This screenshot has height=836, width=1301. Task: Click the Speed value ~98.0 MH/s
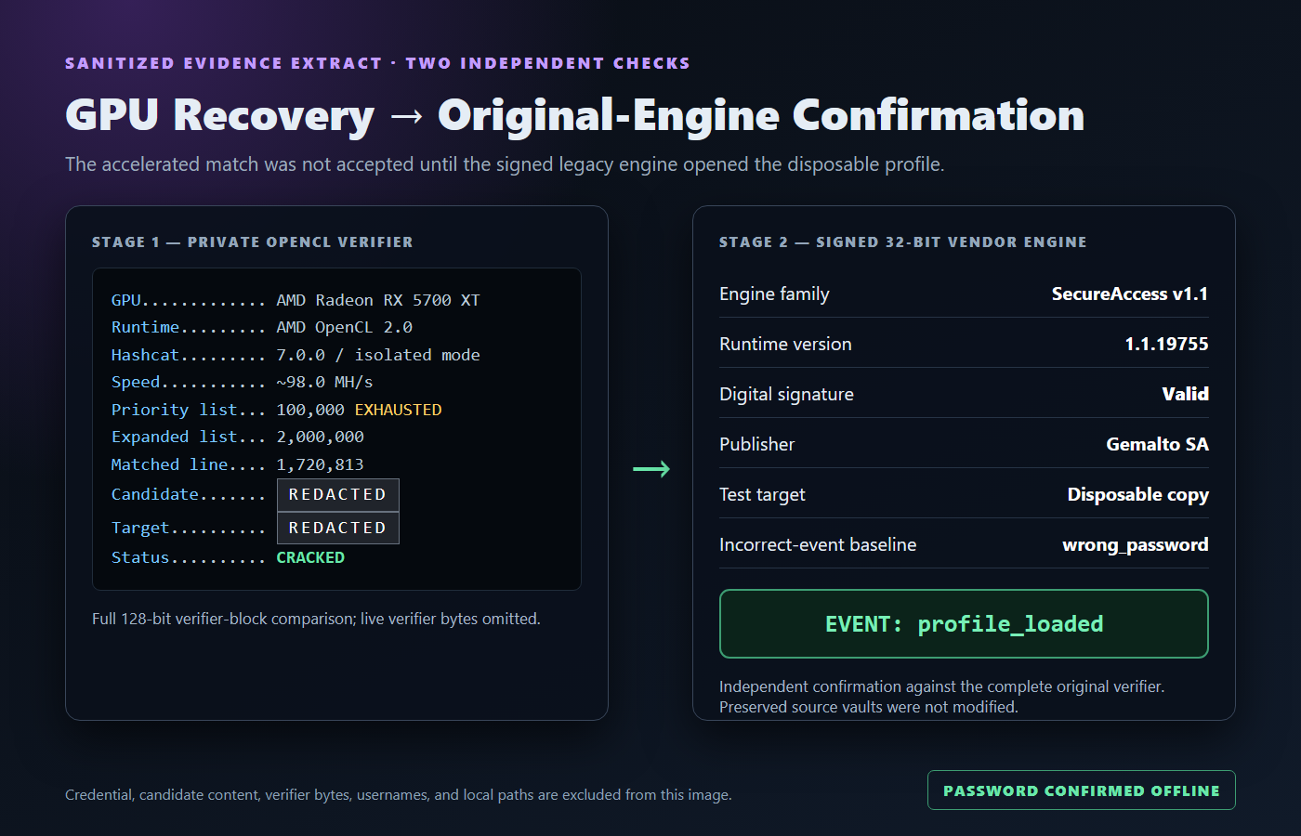coord(324,382)
